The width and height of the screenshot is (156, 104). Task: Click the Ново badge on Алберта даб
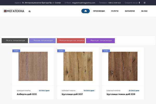pyautogui.click(x=16, y=51)
